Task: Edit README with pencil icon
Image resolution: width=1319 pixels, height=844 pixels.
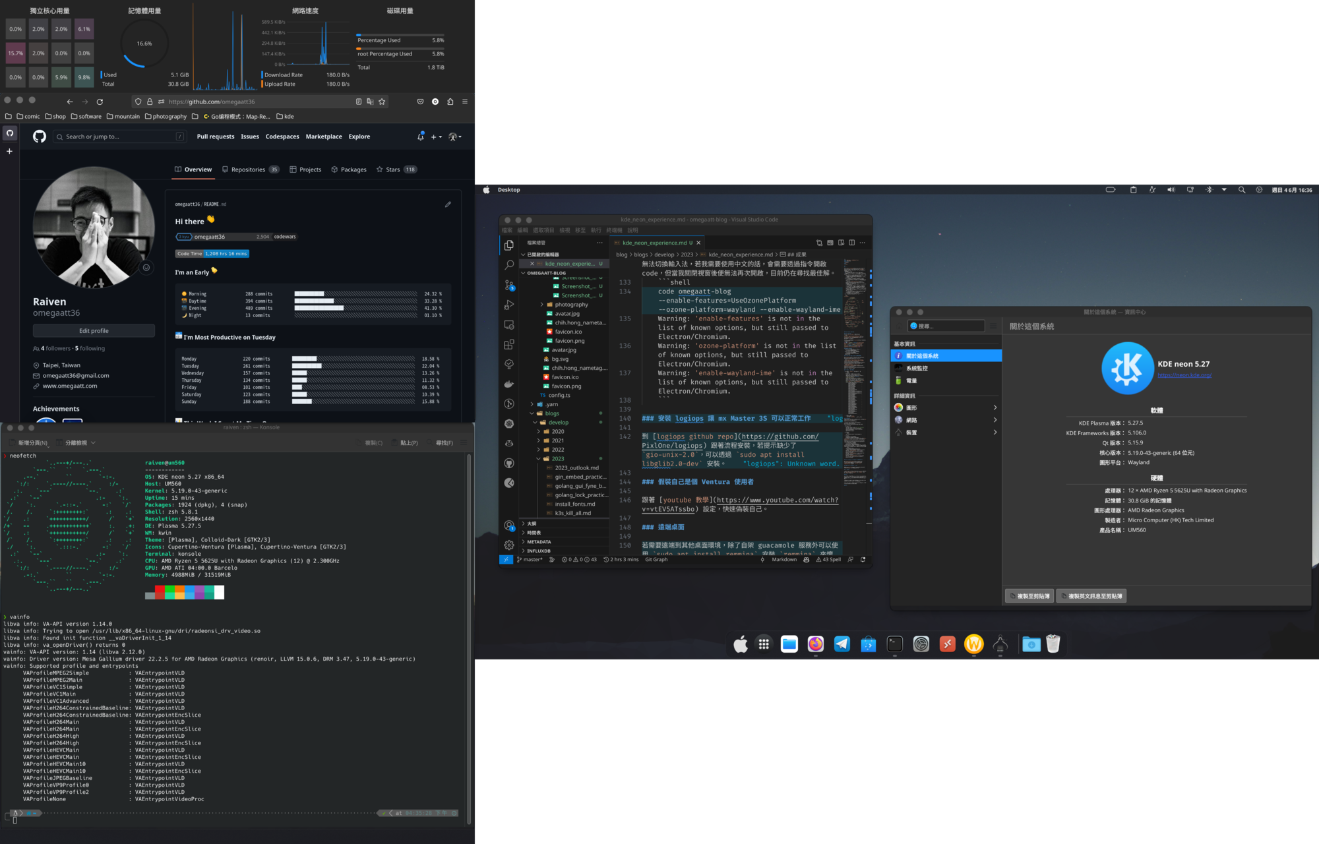Action: pos(448,204)
